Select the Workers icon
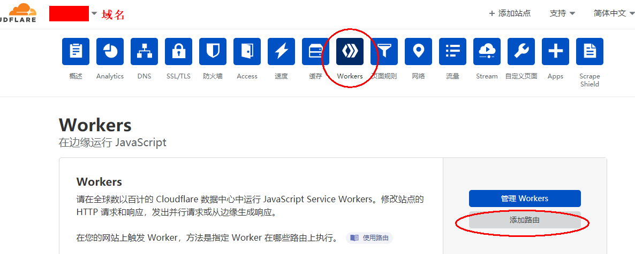The height and width of the screenshot is (254, 635). click(350, 51)
